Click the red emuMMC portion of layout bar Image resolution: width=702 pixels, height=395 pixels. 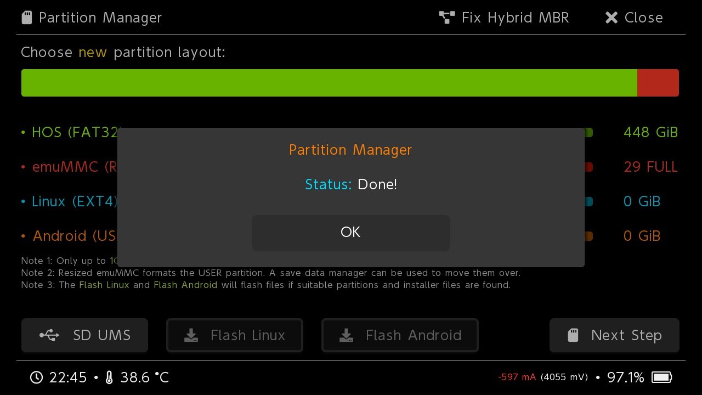click(x=658, y=83)
